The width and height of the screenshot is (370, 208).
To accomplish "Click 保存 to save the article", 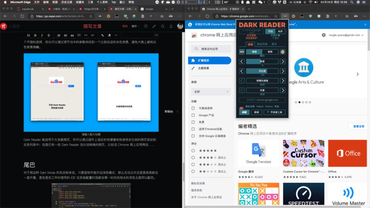I will pyautogui.click(x=125, y=26).
